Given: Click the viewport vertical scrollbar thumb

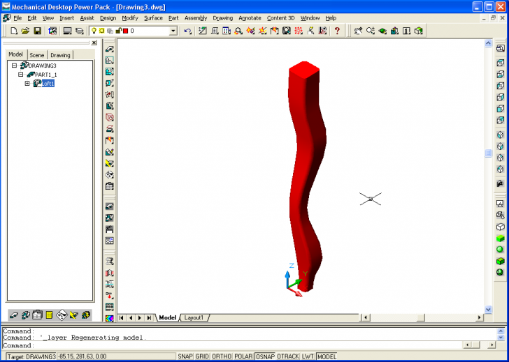Looking at the screenshot, I should coord(488,153).
